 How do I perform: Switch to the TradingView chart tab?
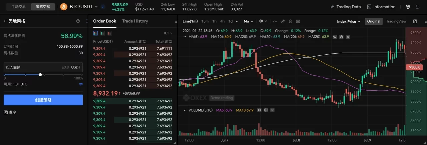point(396,21)
